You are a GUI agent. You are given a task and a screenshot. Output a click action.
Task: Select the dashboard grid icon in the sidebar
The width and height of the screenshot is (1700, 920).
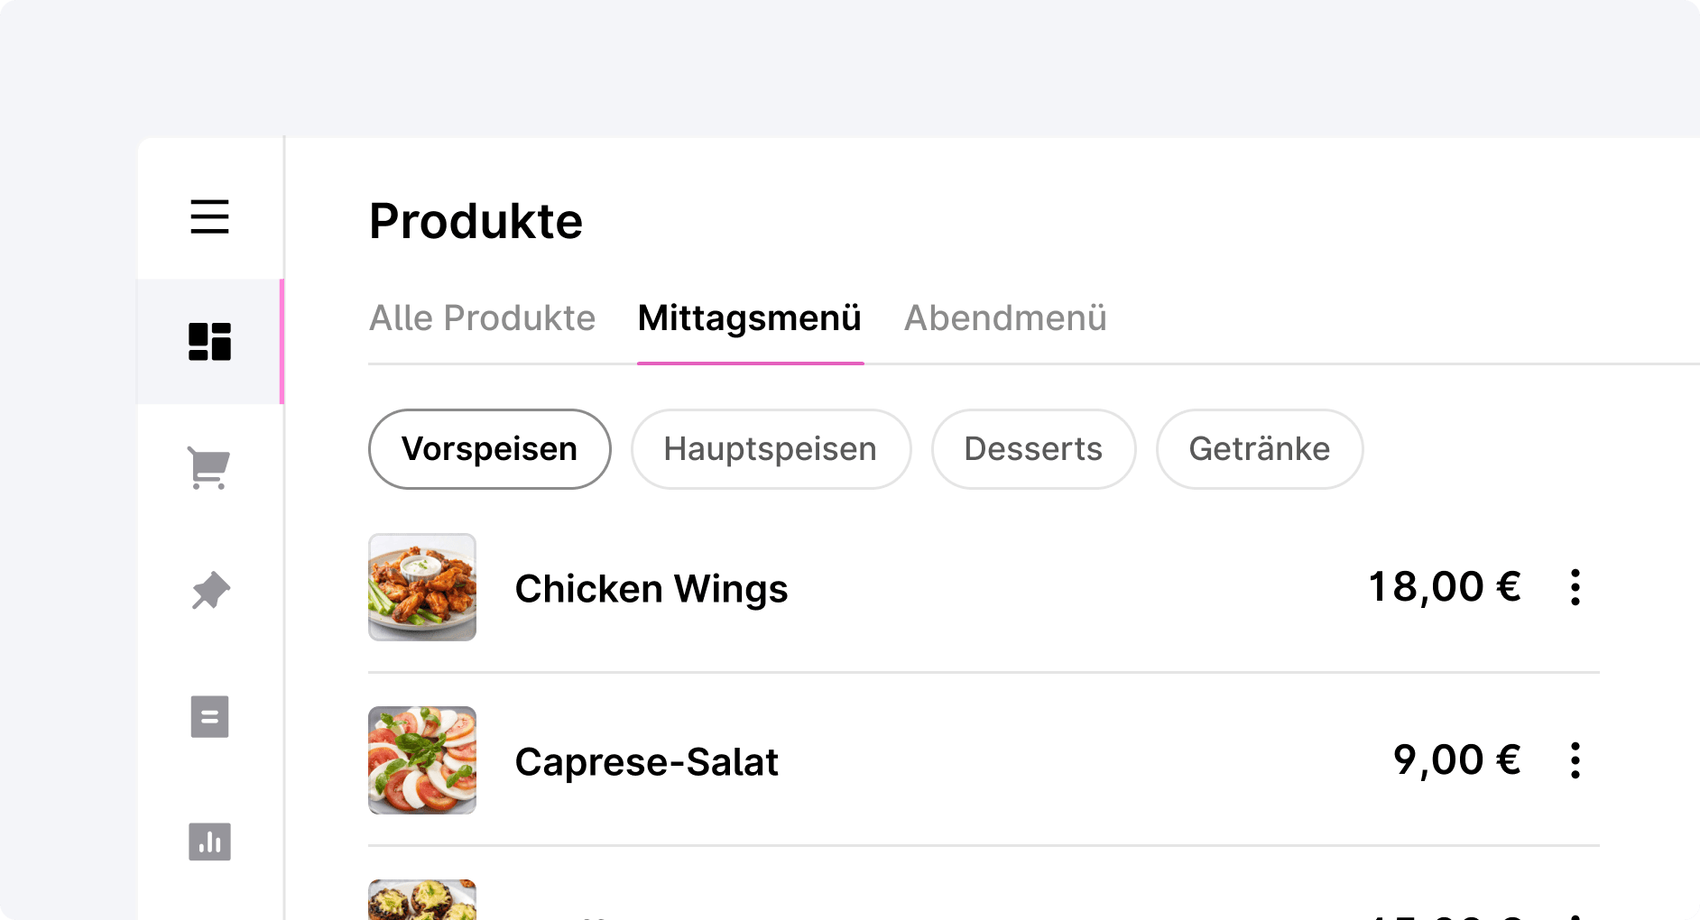pyautogui.click(x=209, y=341)
